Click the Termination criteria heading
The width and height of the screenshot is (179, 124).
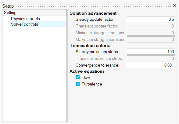tap(90, 46)
